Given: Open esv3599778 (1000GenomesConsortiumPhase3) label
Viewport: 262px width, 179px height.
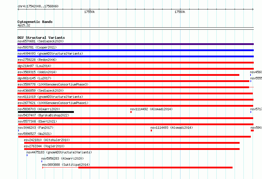Looking at the screenshot, I should (x=53, y=84).
